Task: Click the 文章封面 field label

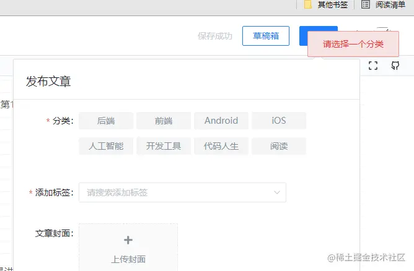Action: pyautogui.click(x=54, y=233)
